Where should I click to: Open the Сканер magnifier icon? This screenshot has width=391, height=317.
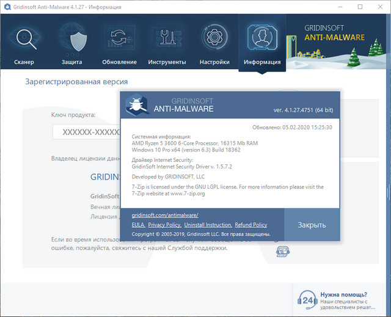24,40
